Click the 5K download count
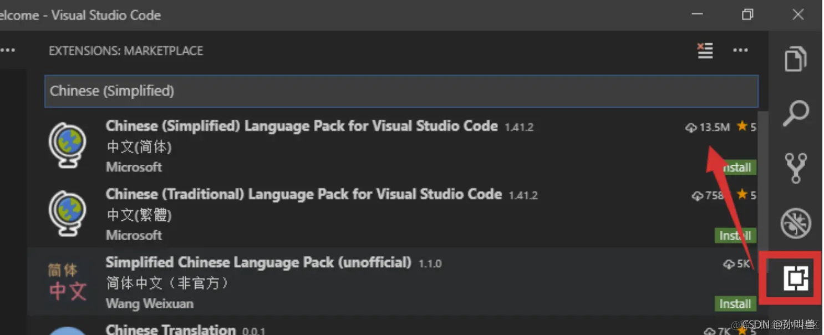 point(736,264)
